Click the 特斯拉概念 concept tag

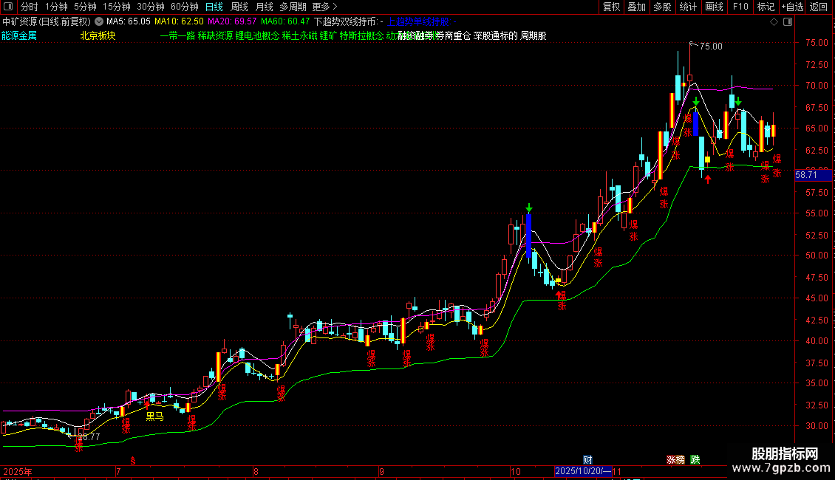point(361,35)
